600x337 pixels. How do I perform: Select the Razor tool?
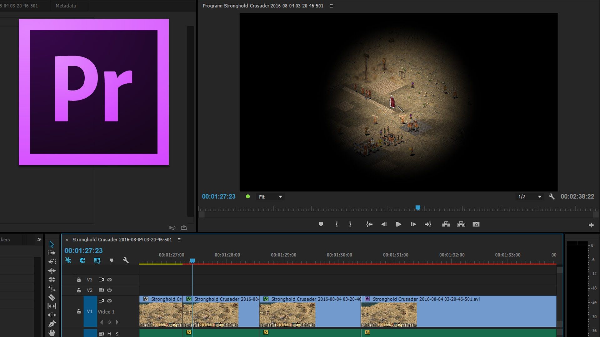click(52, 297)
